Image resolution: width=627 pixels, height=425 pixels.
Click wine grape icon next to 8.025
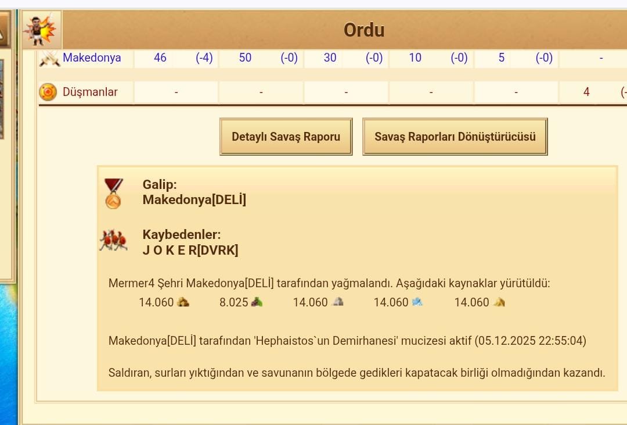(x=257, y=302)
